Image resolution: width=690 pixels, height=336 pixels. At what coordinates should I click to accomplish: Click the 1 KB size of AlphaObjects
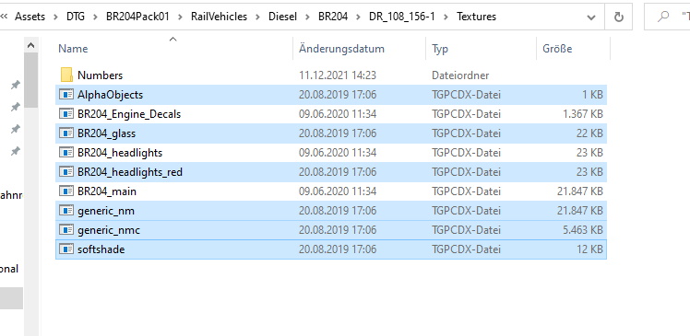pyautogui.click(x=592, y=95)
